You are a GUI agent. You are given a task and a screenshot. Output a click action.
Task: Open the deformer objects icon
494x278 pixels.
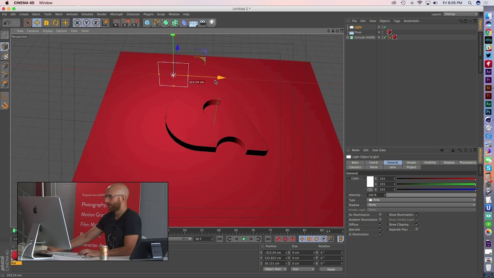[184, 23]
